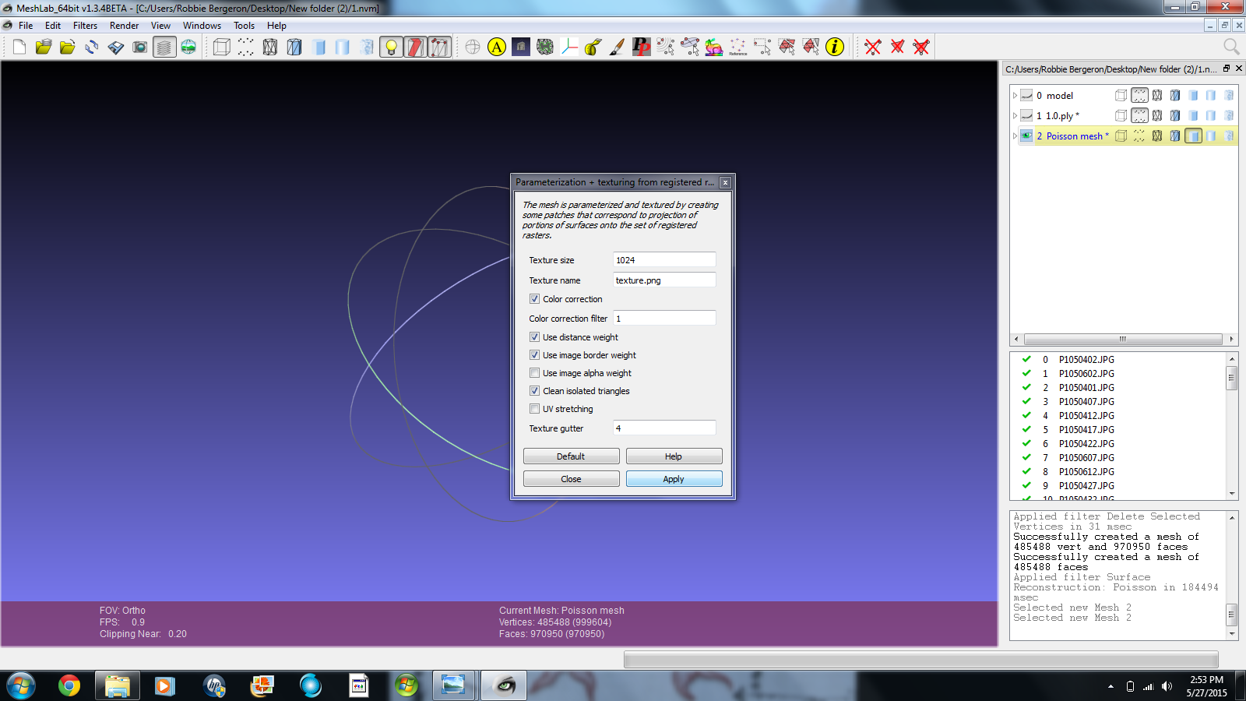Click the yellow info icon in toolbar

point(835,47)
